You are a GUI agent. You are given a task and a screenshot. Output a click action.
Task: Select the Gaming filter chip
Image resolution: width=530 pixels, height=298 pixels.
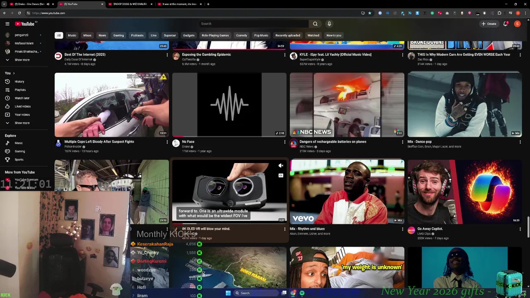point(118,36)
